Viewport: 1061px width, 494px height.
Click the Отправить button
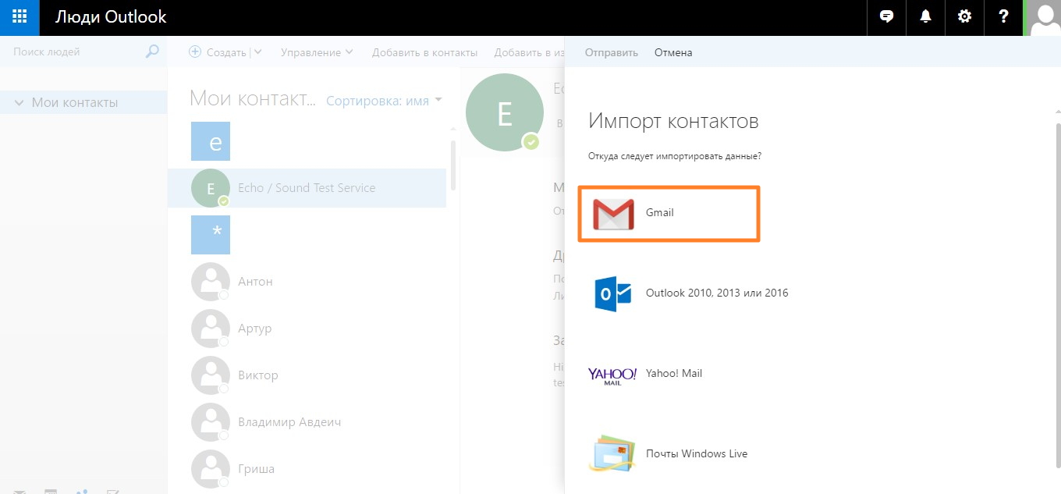pos(612,52)
